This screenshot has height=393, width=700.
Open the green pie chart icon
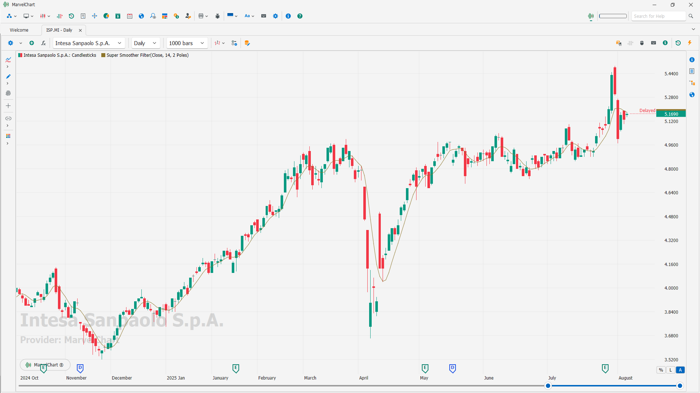tap(106, 16)
